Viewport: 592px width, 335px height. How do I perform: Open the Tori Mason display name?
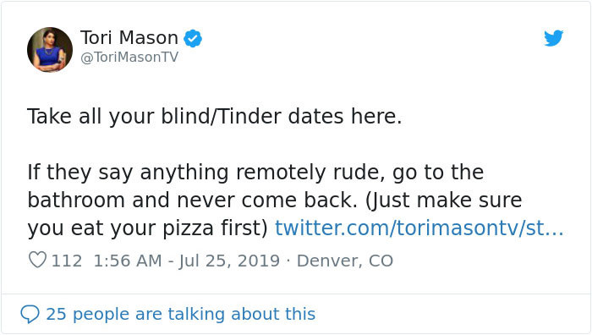pyautogui.click(x=129, y=38)
